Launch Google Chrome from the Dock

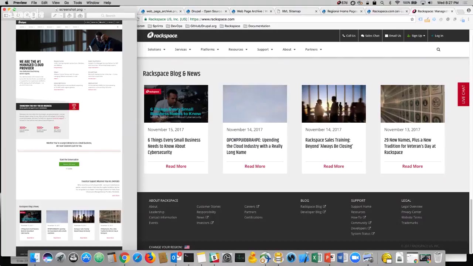(125, 258)
